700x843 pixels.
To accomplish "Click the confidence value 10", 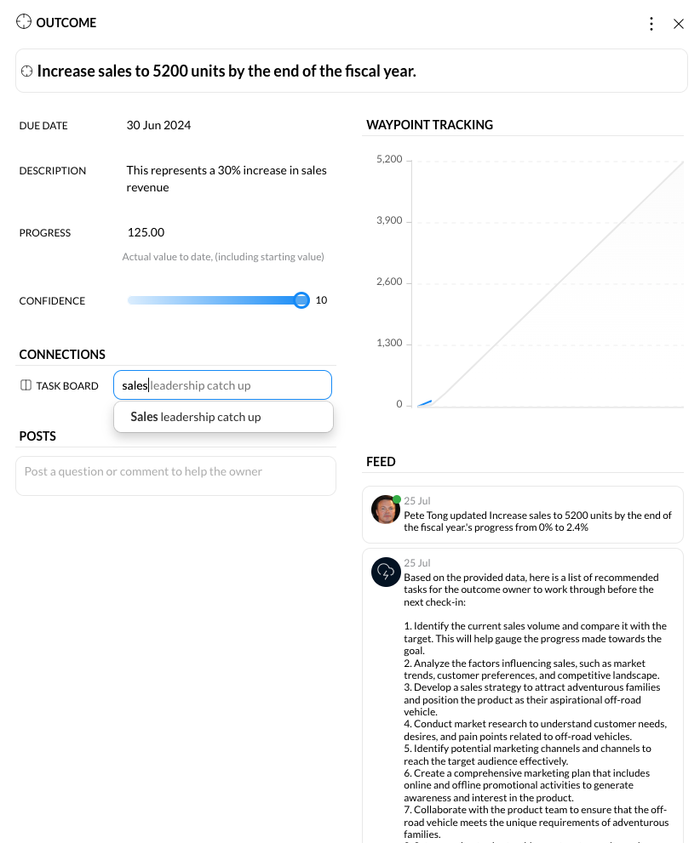I will point(321,300).
